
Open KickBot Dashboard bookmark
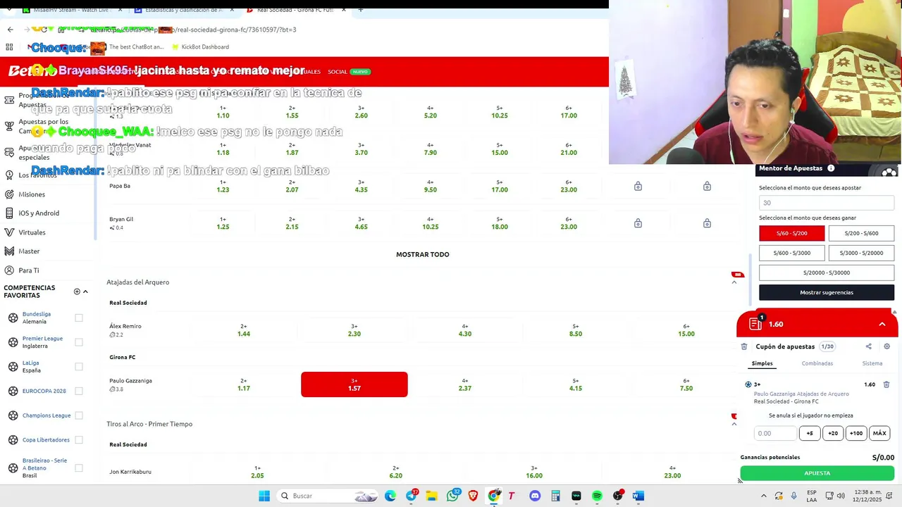click(201, 47)
